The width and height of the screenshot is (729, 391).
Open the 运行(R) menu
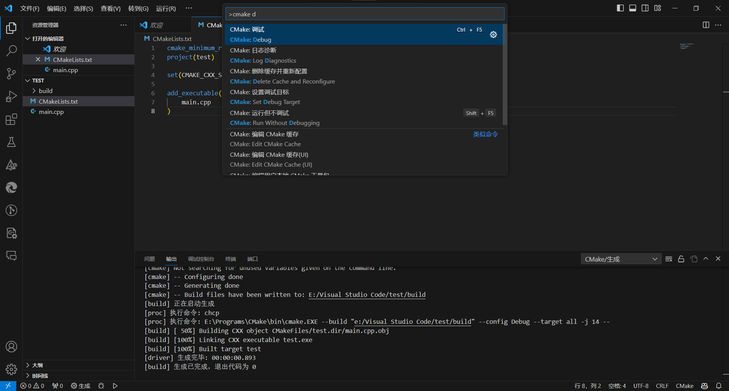click(x=166, y=8)
